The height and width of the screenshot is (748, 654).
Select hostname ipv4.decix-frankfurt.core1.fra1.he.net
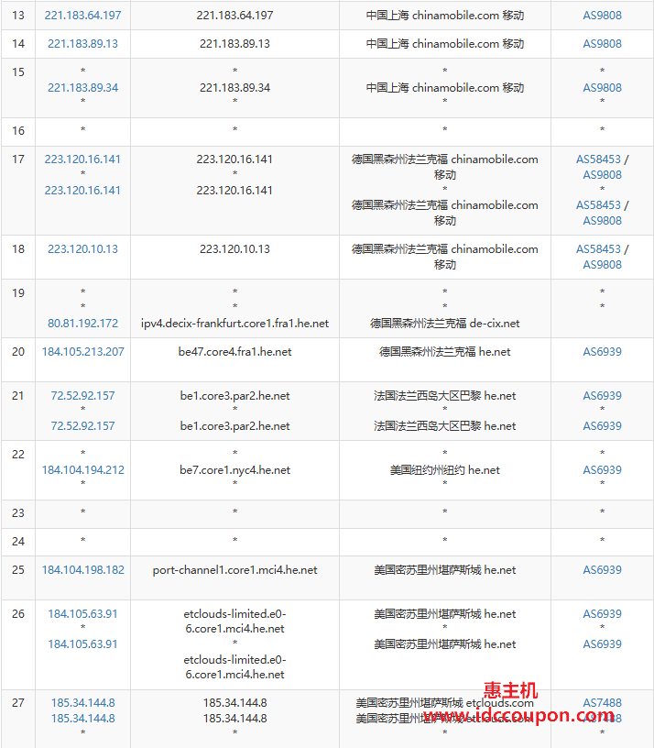tap(235, 324)
